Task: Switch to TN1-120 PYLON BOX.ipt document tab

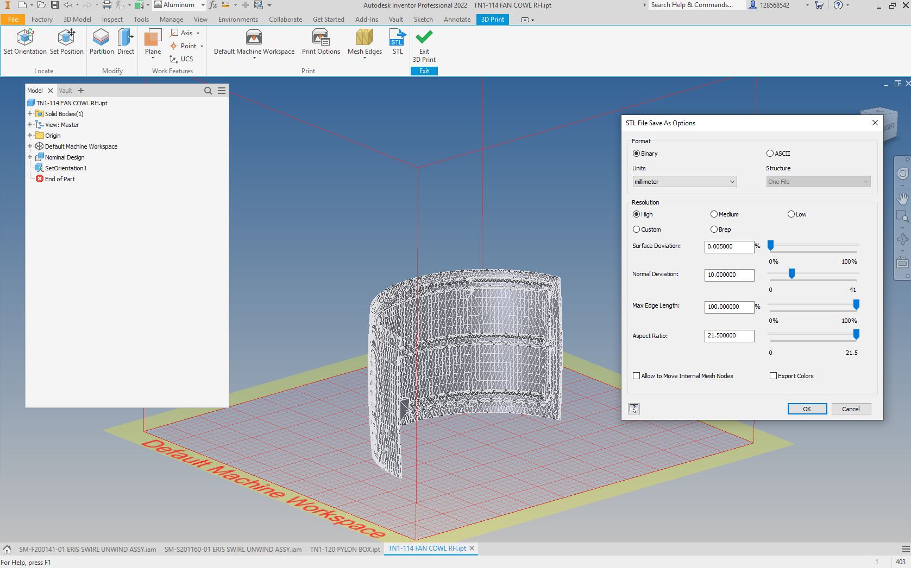Action: tap(345, 549)
